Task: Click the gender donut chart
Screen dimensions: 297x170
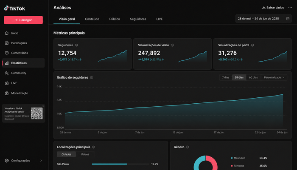Action: pos(205,163)
